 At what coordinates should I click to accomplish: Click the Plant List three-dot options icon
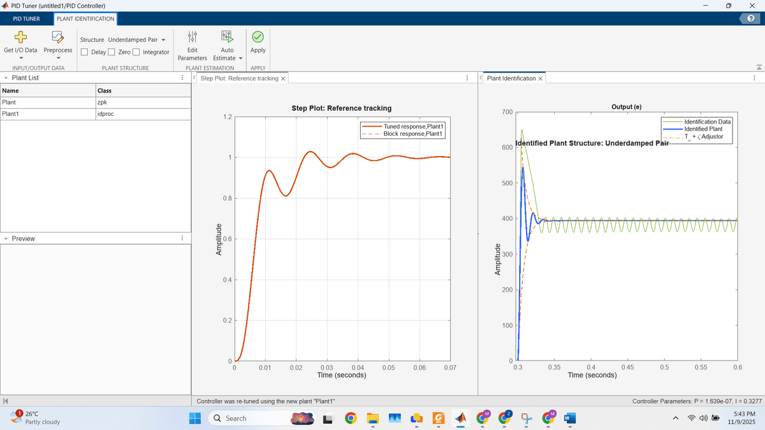click(x=182, y=78)
